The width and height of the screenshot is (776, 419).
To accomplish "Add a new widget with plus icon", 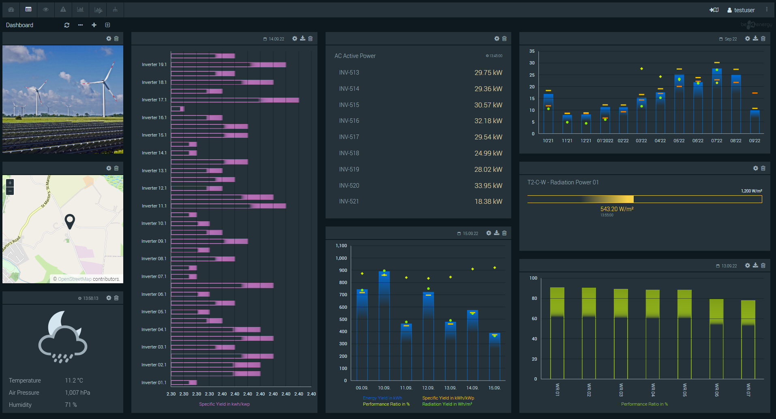I will [94, 25].
